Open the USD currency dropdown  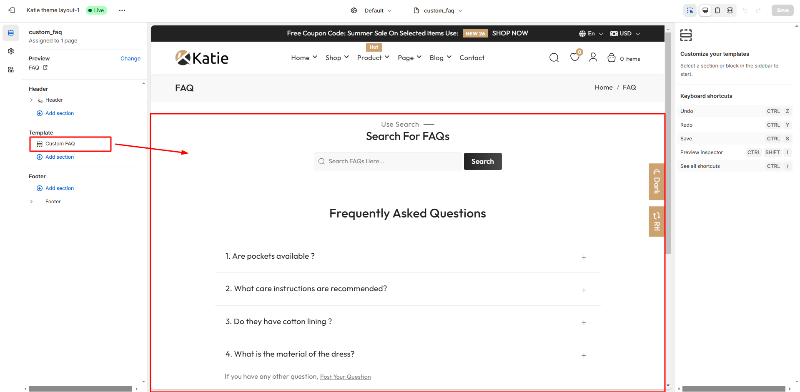pyautogui.click(x=625, y=33)
